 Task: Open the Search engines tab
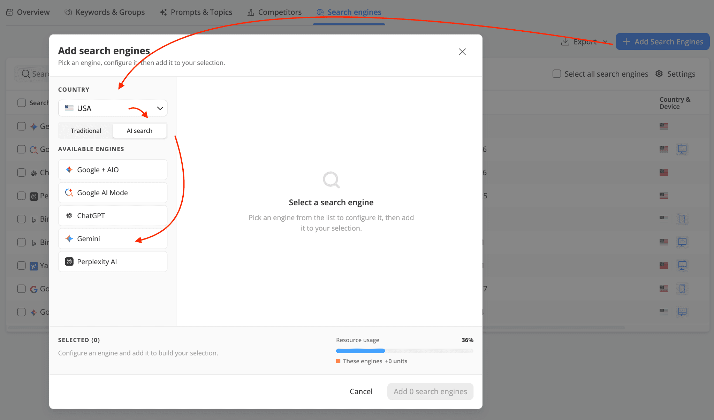[349, 12]
